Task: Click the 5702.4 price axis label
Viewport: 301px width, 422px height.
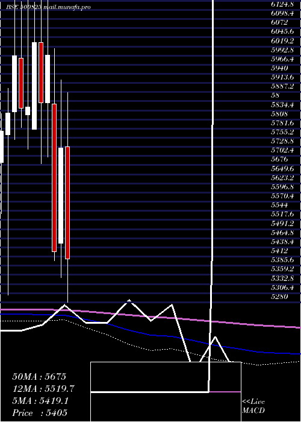Action: (x=282, y=151)
